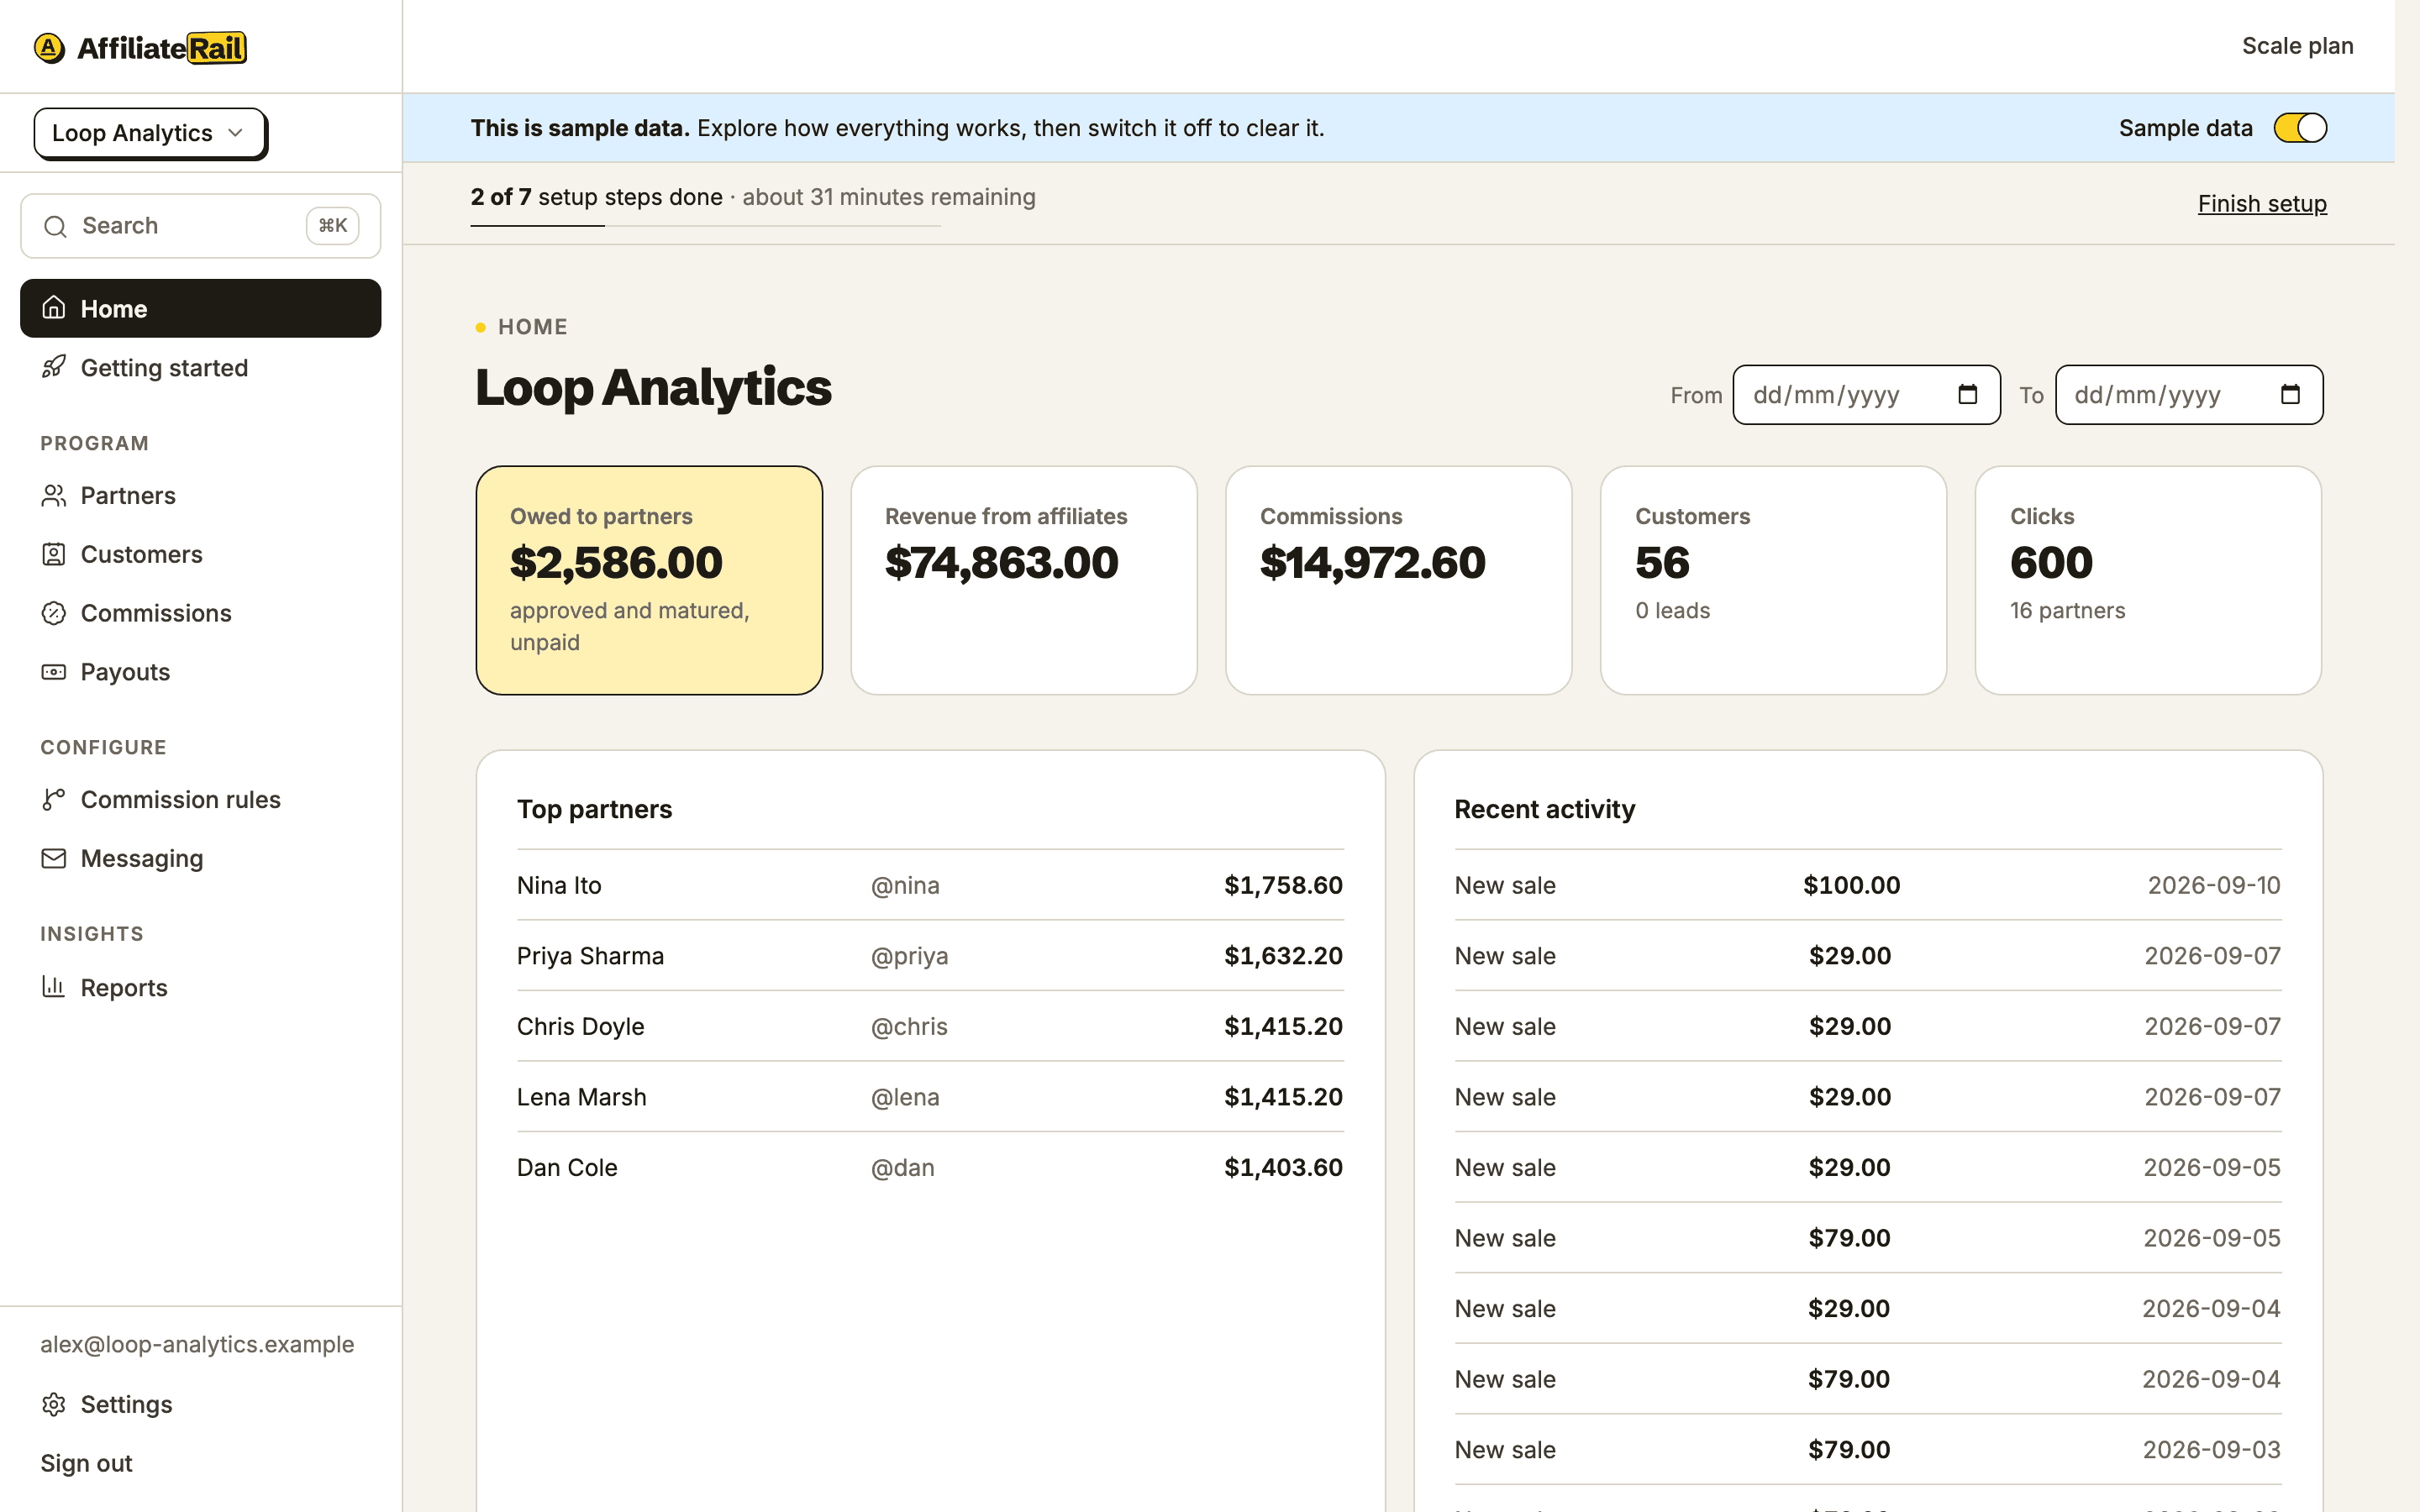The width and height of the screenshot is (2420, 1512).
Task: Click the Settings gear icon
Action: tap(54, 1404)
